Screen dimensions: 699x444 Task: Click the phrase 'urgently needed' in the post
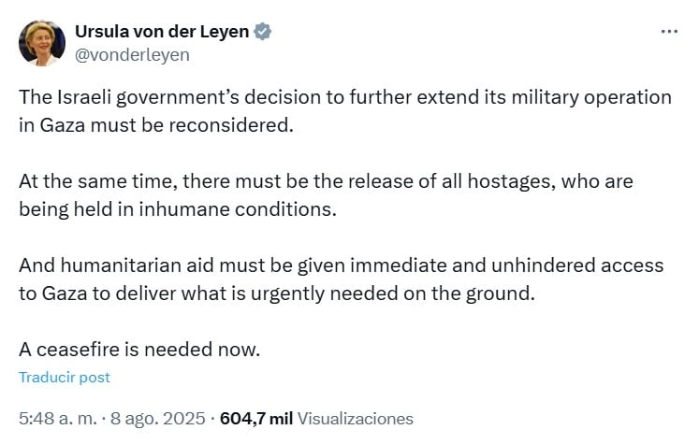(x=325, y=294)
